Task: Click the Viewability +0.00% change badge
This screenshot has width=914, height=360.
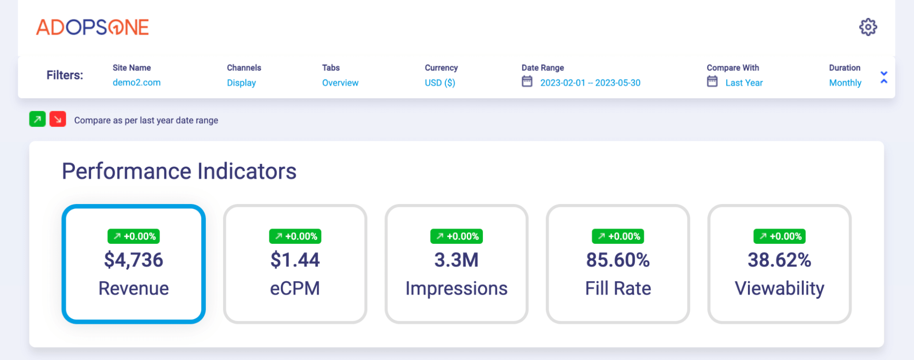Action: [779, 236]
